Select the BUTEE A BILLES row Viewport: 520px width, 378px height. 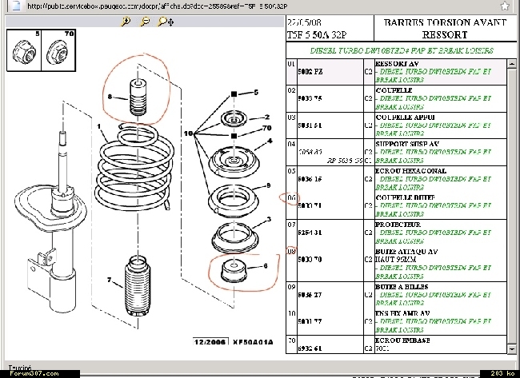point(397,295)
